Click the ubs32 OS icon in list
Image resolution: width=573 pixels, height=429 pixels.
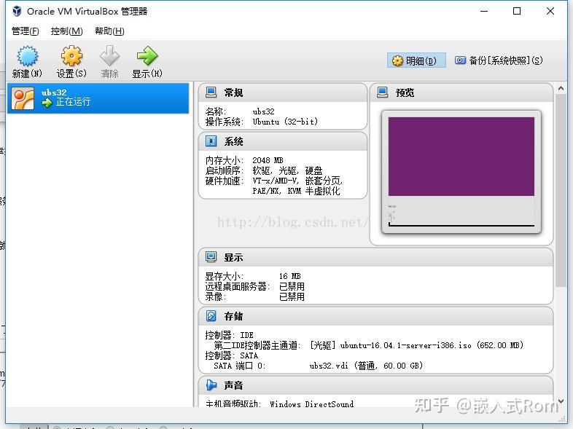[23, 98]
